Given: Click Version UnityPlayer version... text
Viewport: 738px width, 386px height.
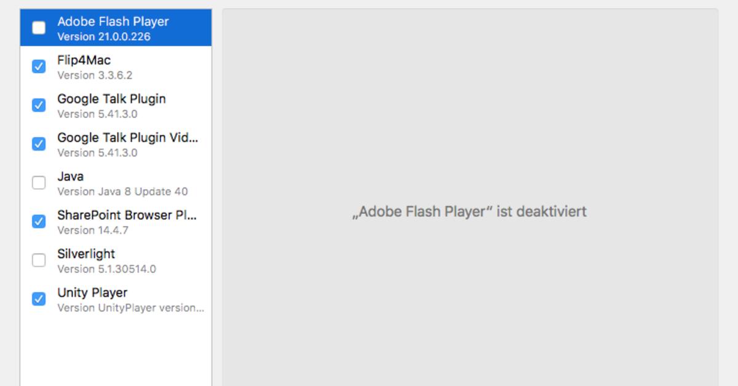Looking at the screenshot, I should [x=130, y=307].
